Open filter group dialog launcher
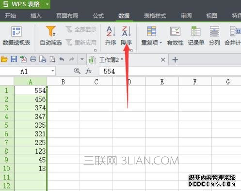Viewport: 241px width, 191px height. (x=95, y=50)
